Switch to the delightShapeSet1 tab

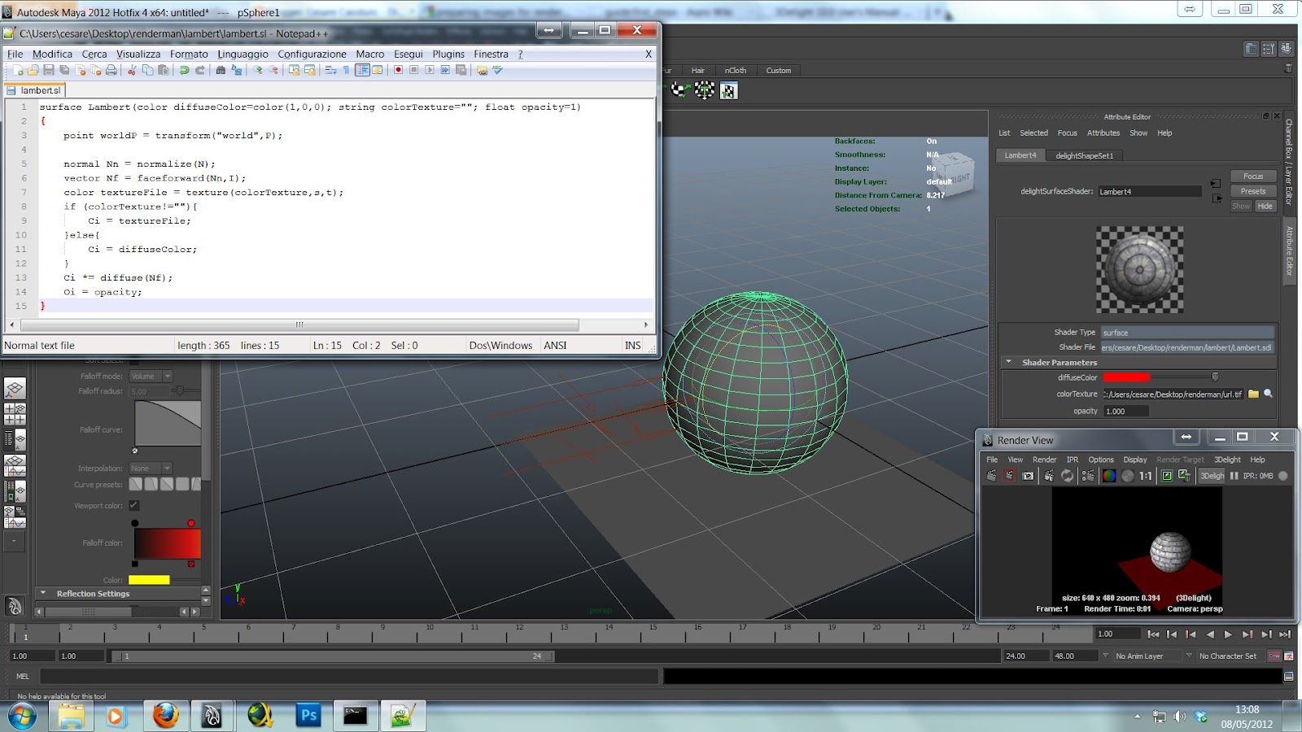coord(1085,155)
